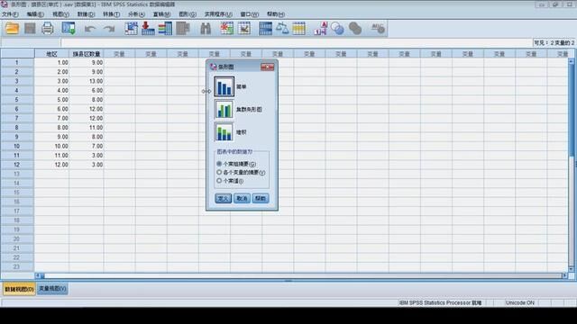Open the Analyze (分析) menu
Viewport: 577px width, 324px height.
(x=136, y=14)
